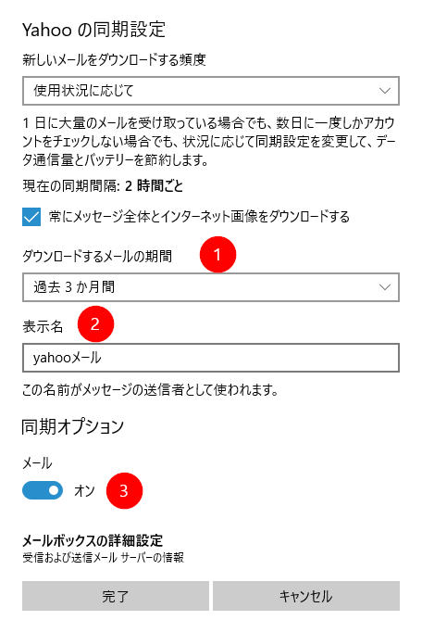Click into the 表示名 field with yahooメール

pyautogui.click(x=211, y=358)
